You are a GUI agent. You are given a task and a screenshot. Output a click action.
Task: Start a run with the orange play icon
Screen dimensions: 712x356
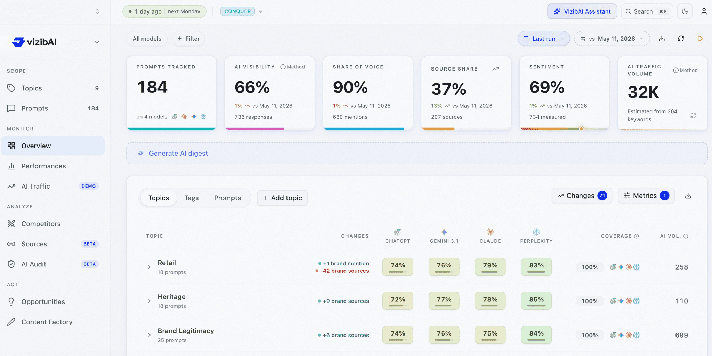coord(700,39)
